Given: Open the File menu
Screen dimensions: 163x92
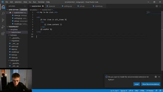Looking at the screenshot, I should tap(7, 2).
